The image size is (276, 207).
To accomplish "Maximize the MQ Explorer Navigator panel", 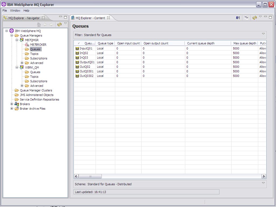I will tap(65, 17).
